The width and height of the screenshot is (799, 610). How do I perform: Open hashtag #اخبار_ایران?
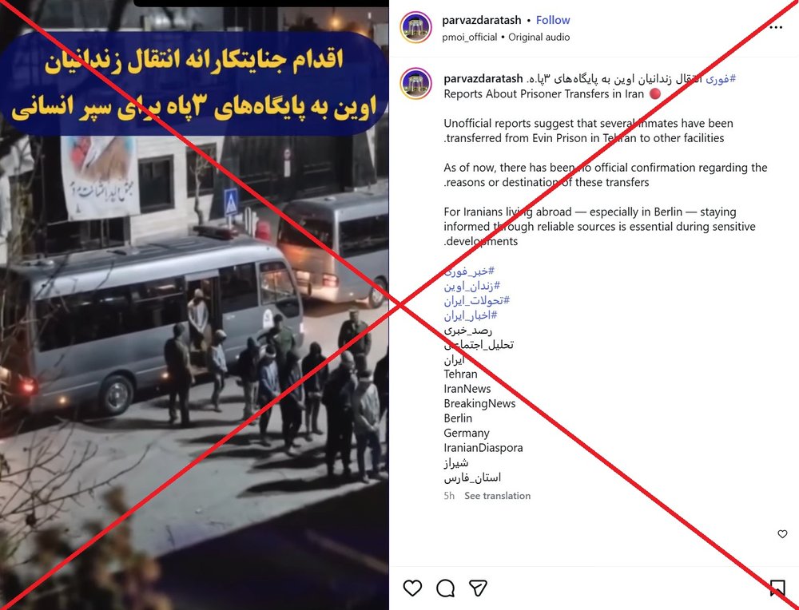(x=471, y=315)
